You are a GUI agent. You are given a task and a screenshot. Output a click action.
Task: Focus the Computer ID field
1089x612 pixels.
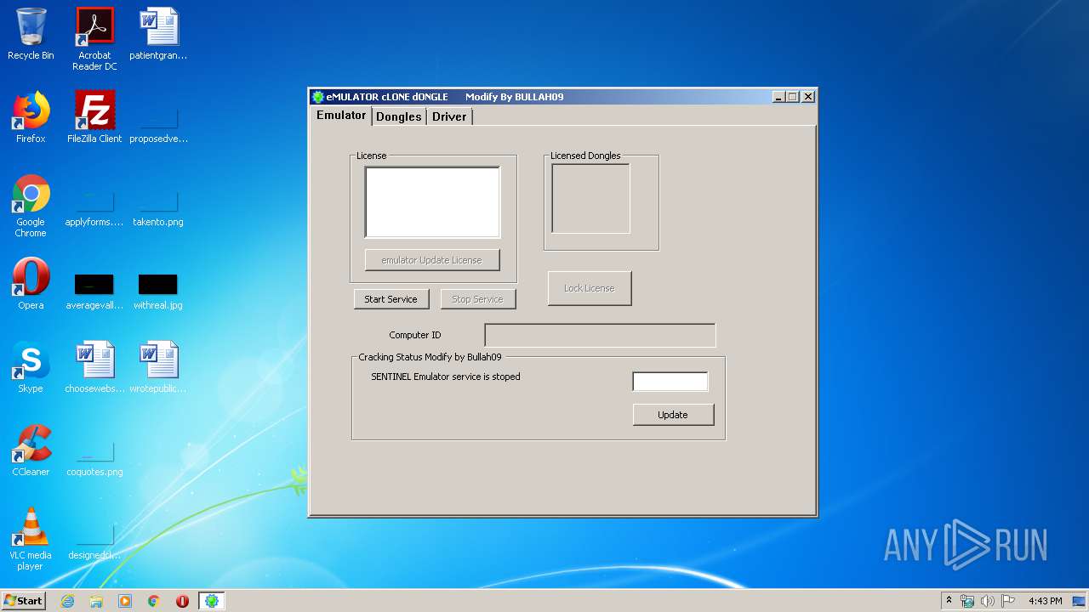(x=600, y=335)
